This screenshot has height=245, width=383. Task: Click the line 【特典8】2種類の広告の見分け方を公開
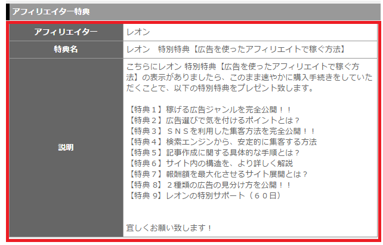pos(209,185)
